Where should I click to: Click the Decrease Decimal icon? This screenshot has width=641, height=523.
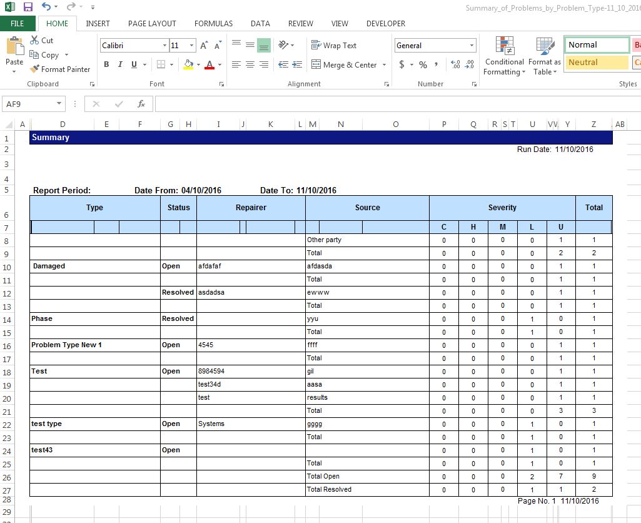(469, 64)
